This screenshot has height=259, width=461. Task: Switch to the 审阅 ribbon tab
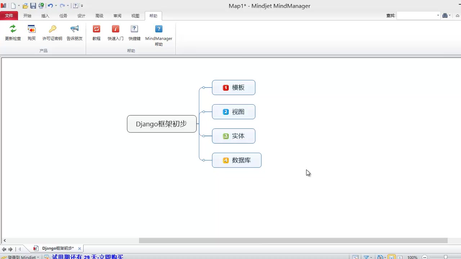117,16
